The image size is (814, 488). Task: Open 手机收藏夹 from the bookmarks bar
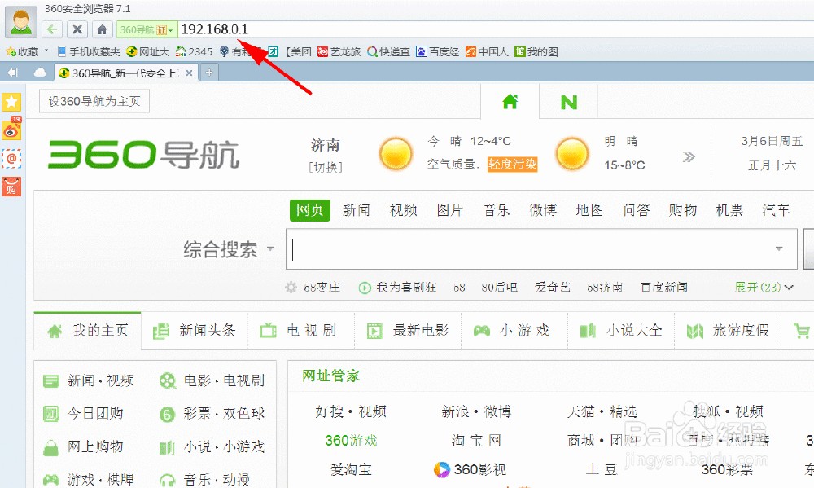[97, 51]
